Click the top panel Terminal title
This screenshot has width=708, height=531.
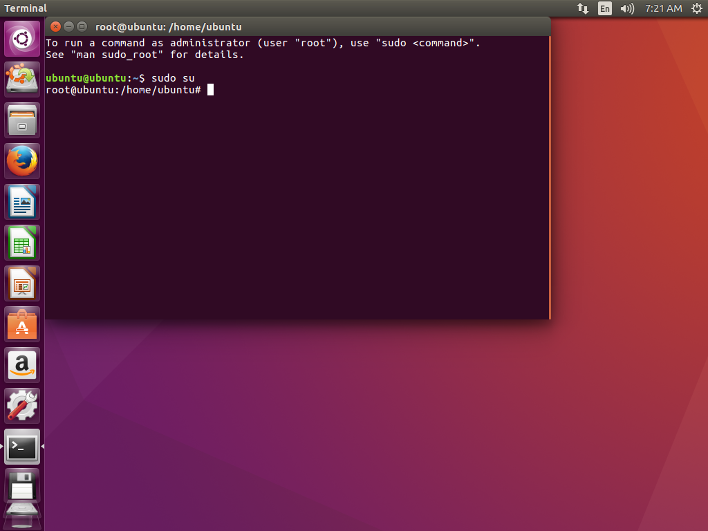[x=26, y=8]
